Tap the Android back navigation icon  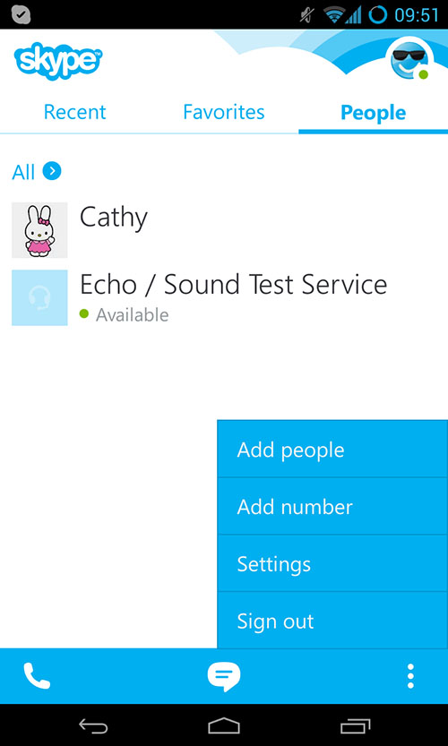click(x=93, y=725)
